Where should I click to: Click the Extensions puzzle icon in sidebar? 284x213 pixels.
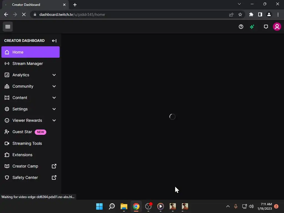click(7, 155)
